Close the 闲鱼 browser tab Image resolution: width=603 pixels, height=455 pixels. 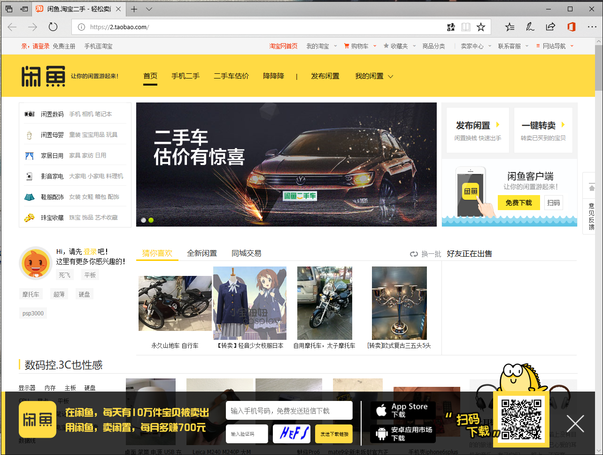[x=118, y=9]
